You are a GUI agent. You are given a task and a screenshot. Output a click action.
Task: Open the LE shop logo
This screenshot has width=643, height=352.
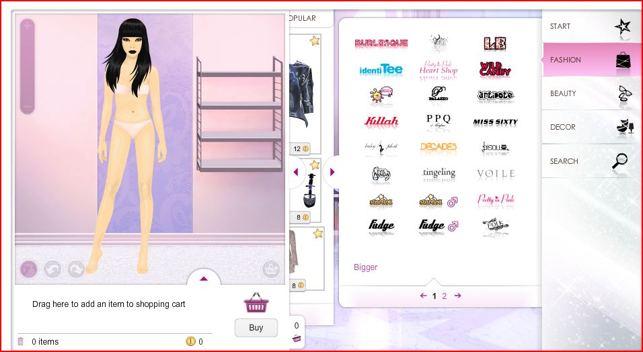tap(494, 44)
